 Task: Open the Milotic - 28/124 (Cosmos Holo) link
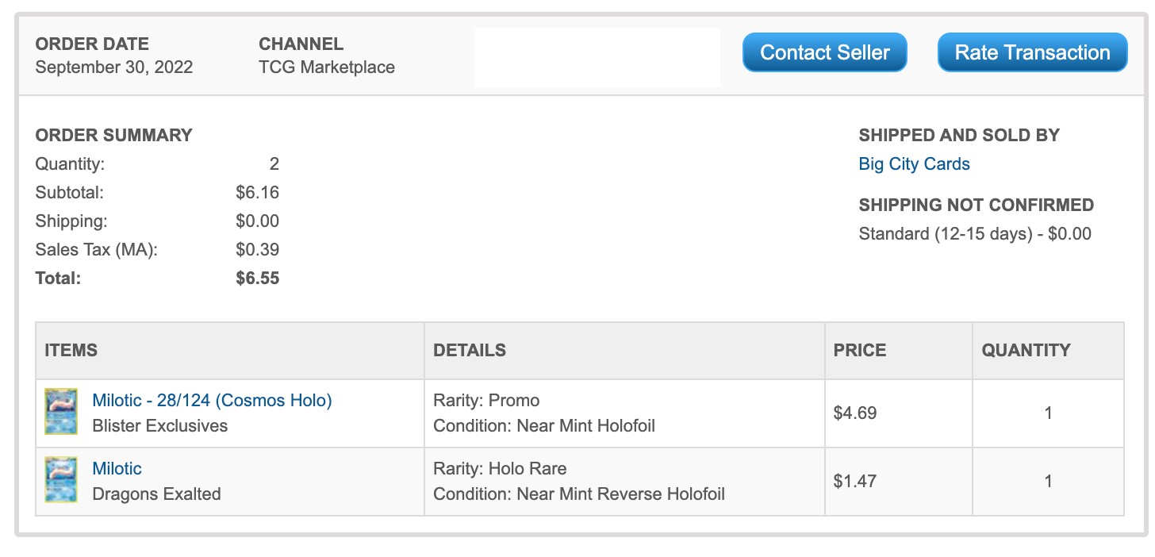[x=212, y=400]
